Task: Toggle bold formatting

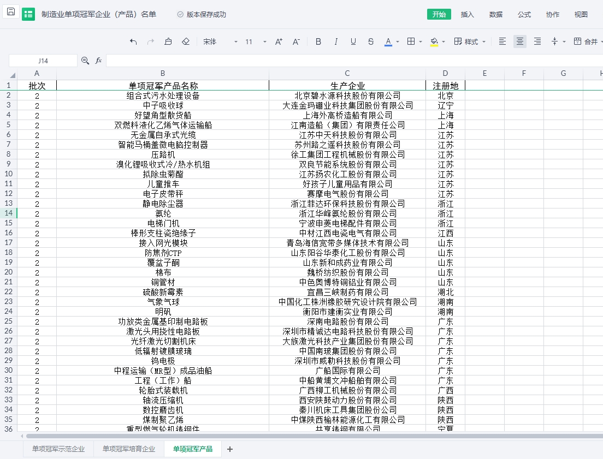Action: point(318,41)
